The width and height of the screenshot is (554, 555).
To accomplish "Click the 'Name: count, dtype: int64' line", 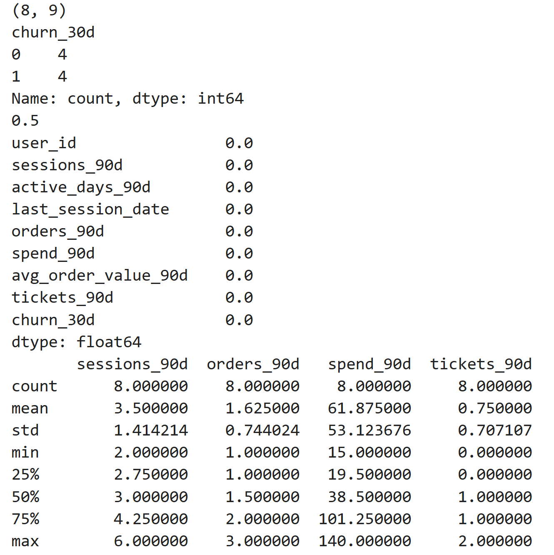I will (x=127, y=99).
